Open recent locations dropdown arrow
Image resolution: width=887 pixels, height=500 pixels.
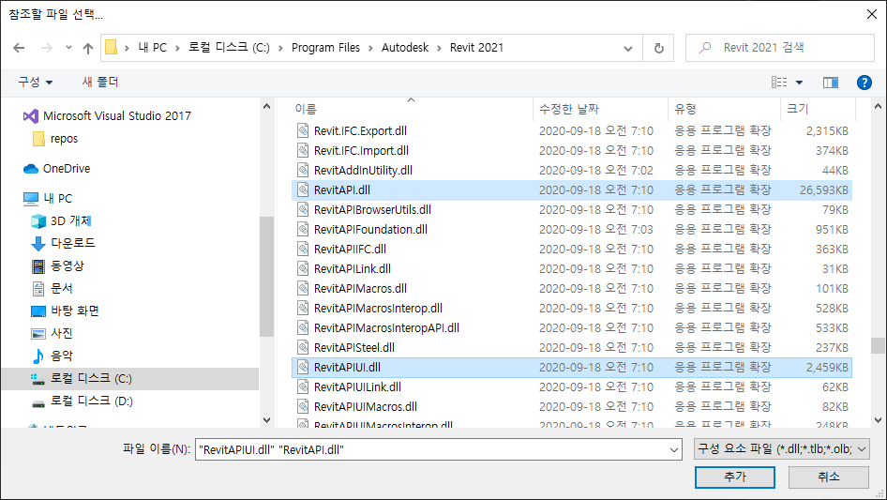coord(68,48)
